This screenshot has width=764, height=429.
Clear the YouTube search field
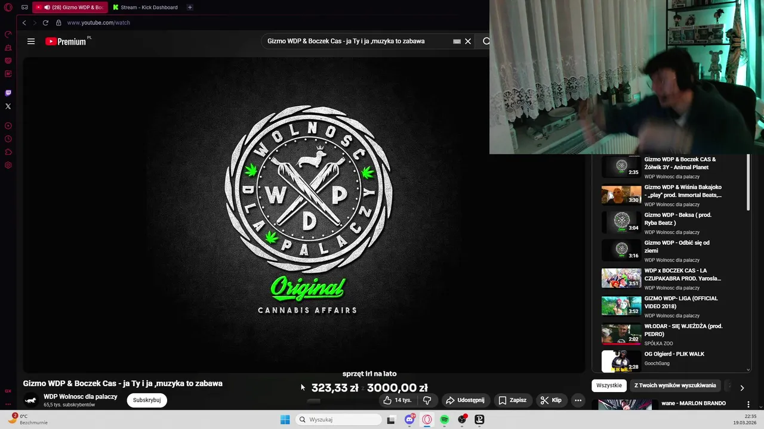coord(468,41)
